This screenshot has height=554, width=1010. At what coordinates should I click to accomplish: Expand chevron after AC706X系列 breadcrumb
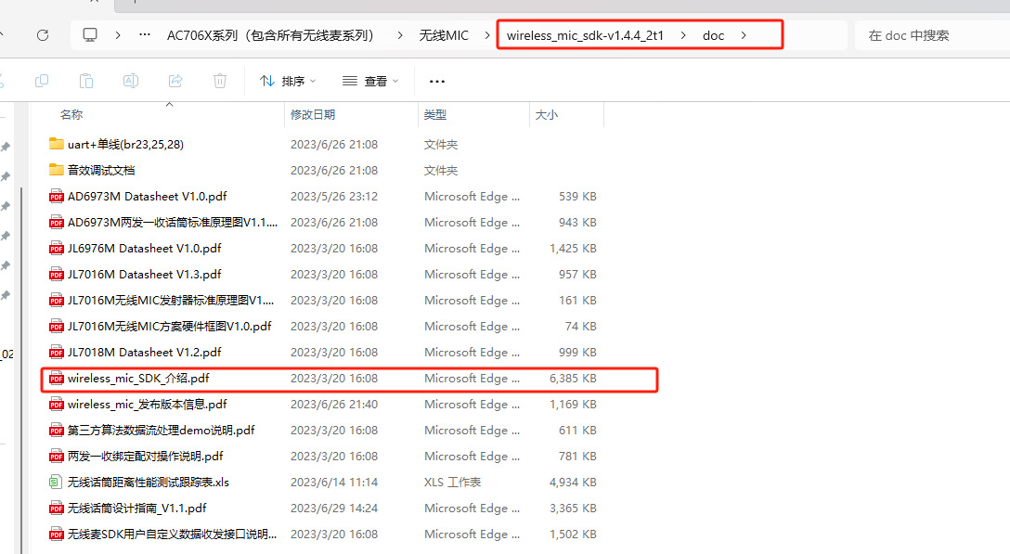400,35
